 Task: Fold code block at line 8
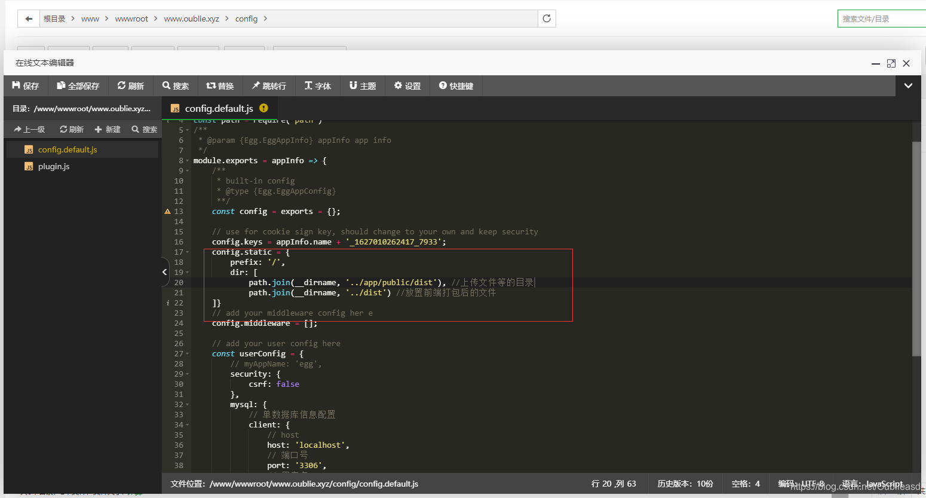188,161
